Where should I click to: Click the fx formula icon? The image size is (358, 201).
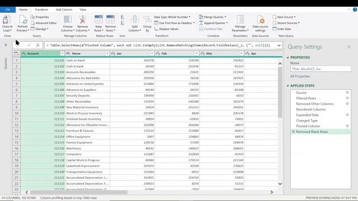pos(38,45)
